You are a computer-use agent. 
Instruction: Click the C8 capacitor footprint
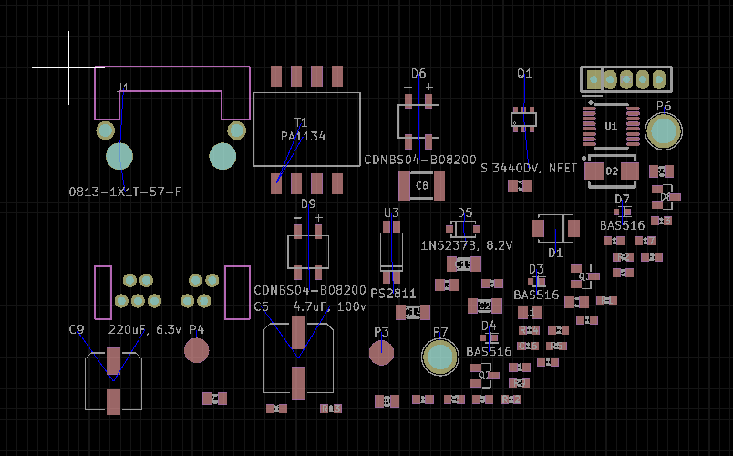421,186
